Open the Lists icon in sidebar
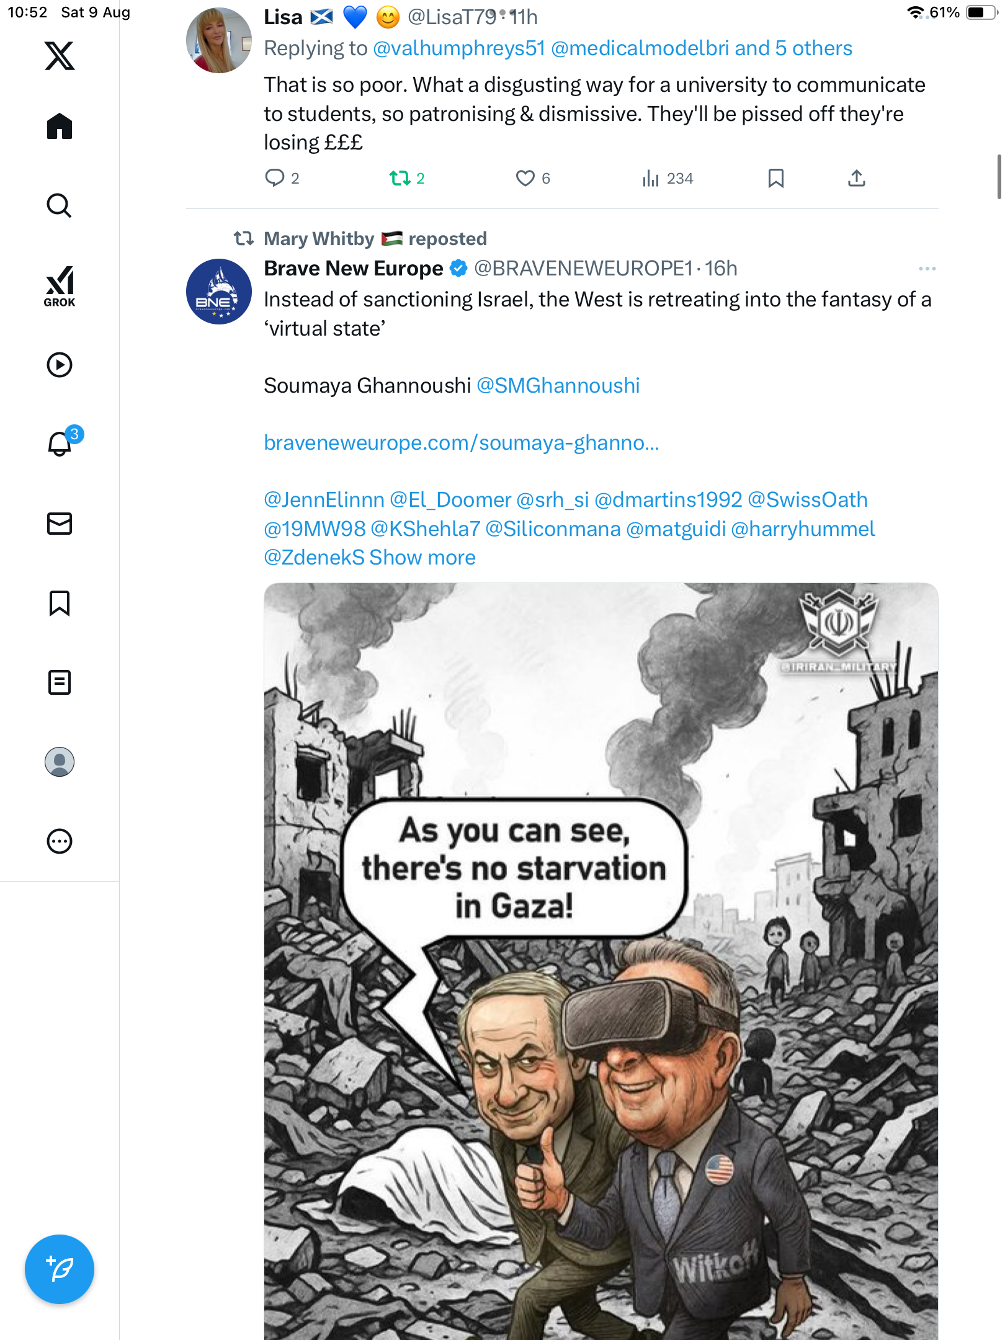 (x=60, y=682)
